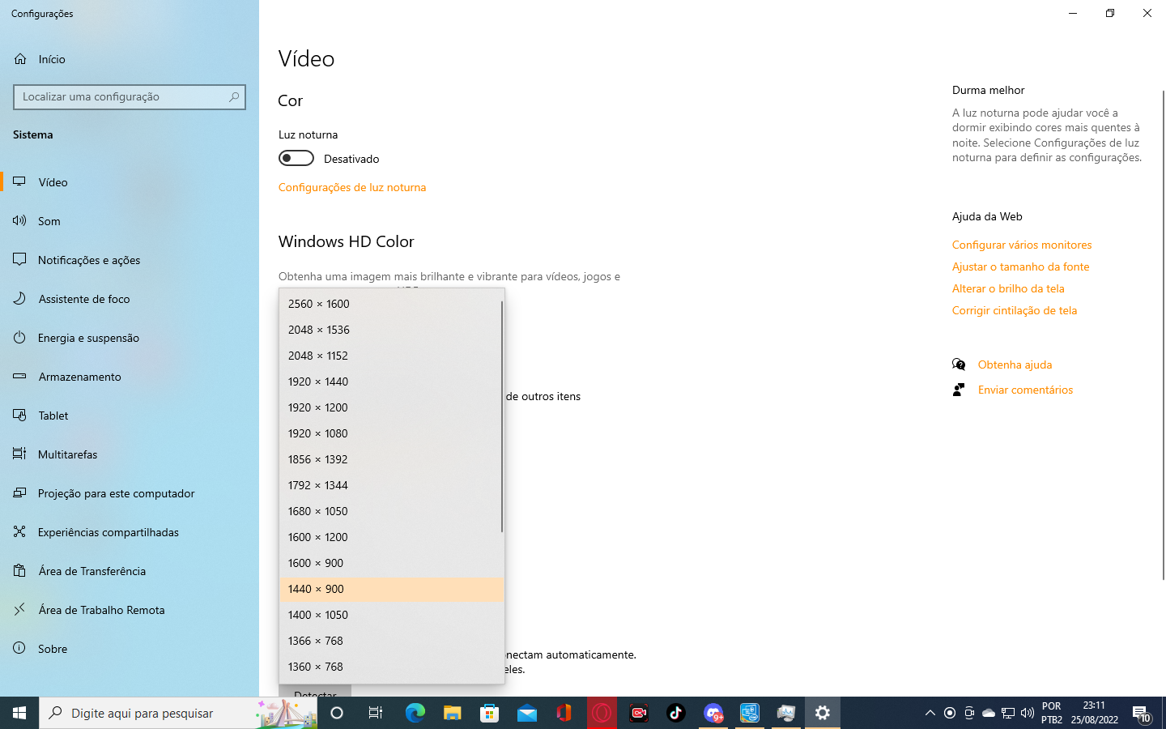The height and width of the screenshot is (729, 1166).
Task: Open the Início home page
Action: pyautogui.click(x=130, y=59)
